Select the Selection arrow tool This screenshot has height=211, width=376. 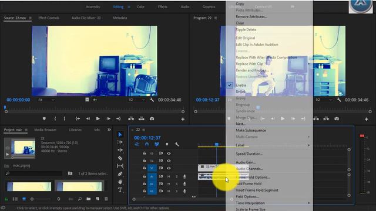[x=120, y=134]
